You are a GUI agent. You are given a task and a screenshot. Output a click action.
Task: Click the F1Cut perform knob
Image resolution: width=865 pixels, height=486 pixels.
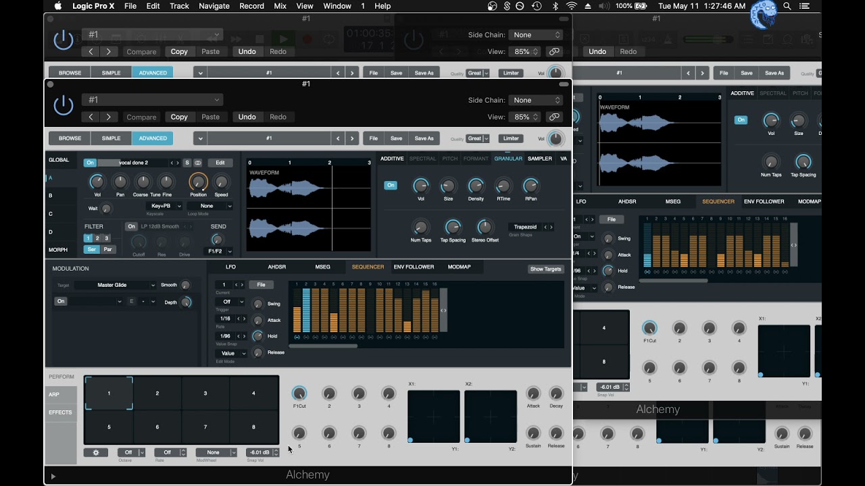click(299, 393)
